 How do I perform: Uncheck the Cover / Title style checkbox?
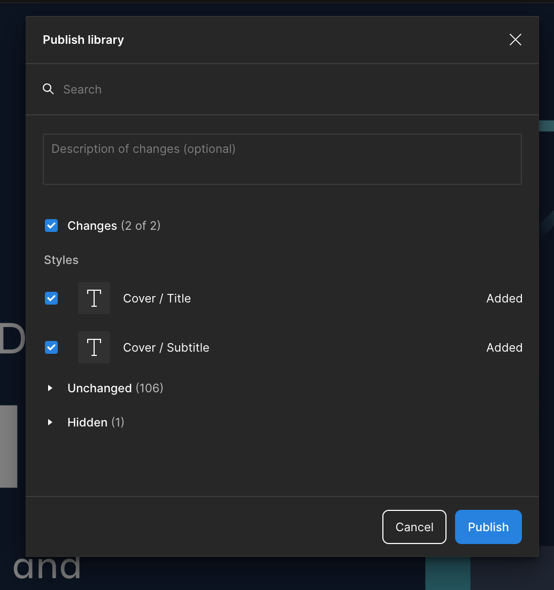(51, 298)
